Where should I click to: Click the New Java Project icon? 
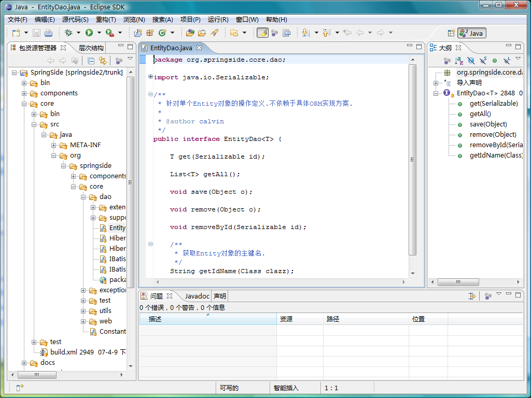[x=138, y=33]
